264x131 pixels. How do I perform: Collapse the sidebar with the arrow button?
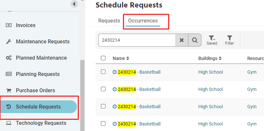click(74, 4)
